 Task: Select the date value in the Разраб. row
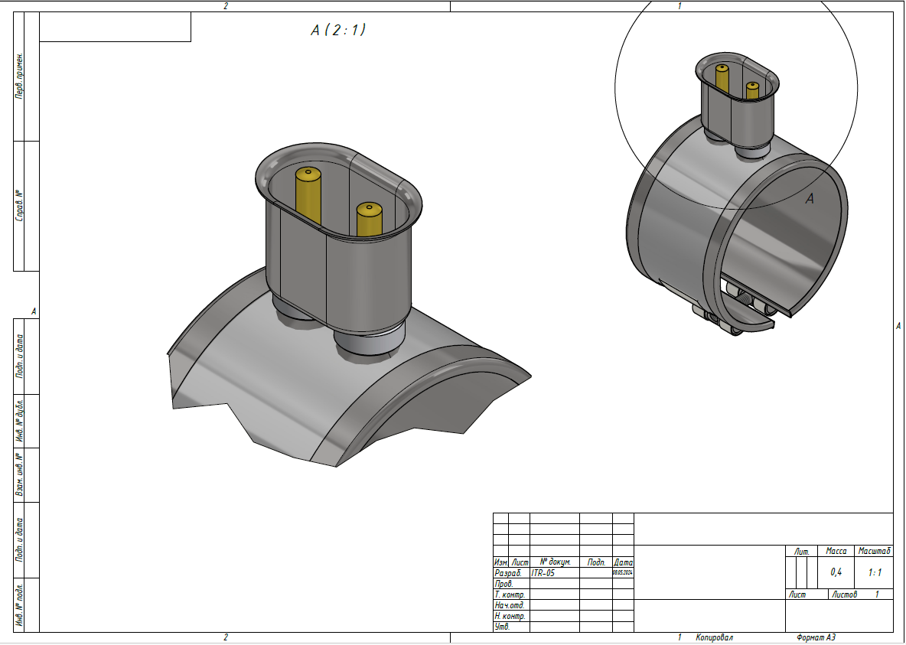pyautogui.click(x=623, y=573)
